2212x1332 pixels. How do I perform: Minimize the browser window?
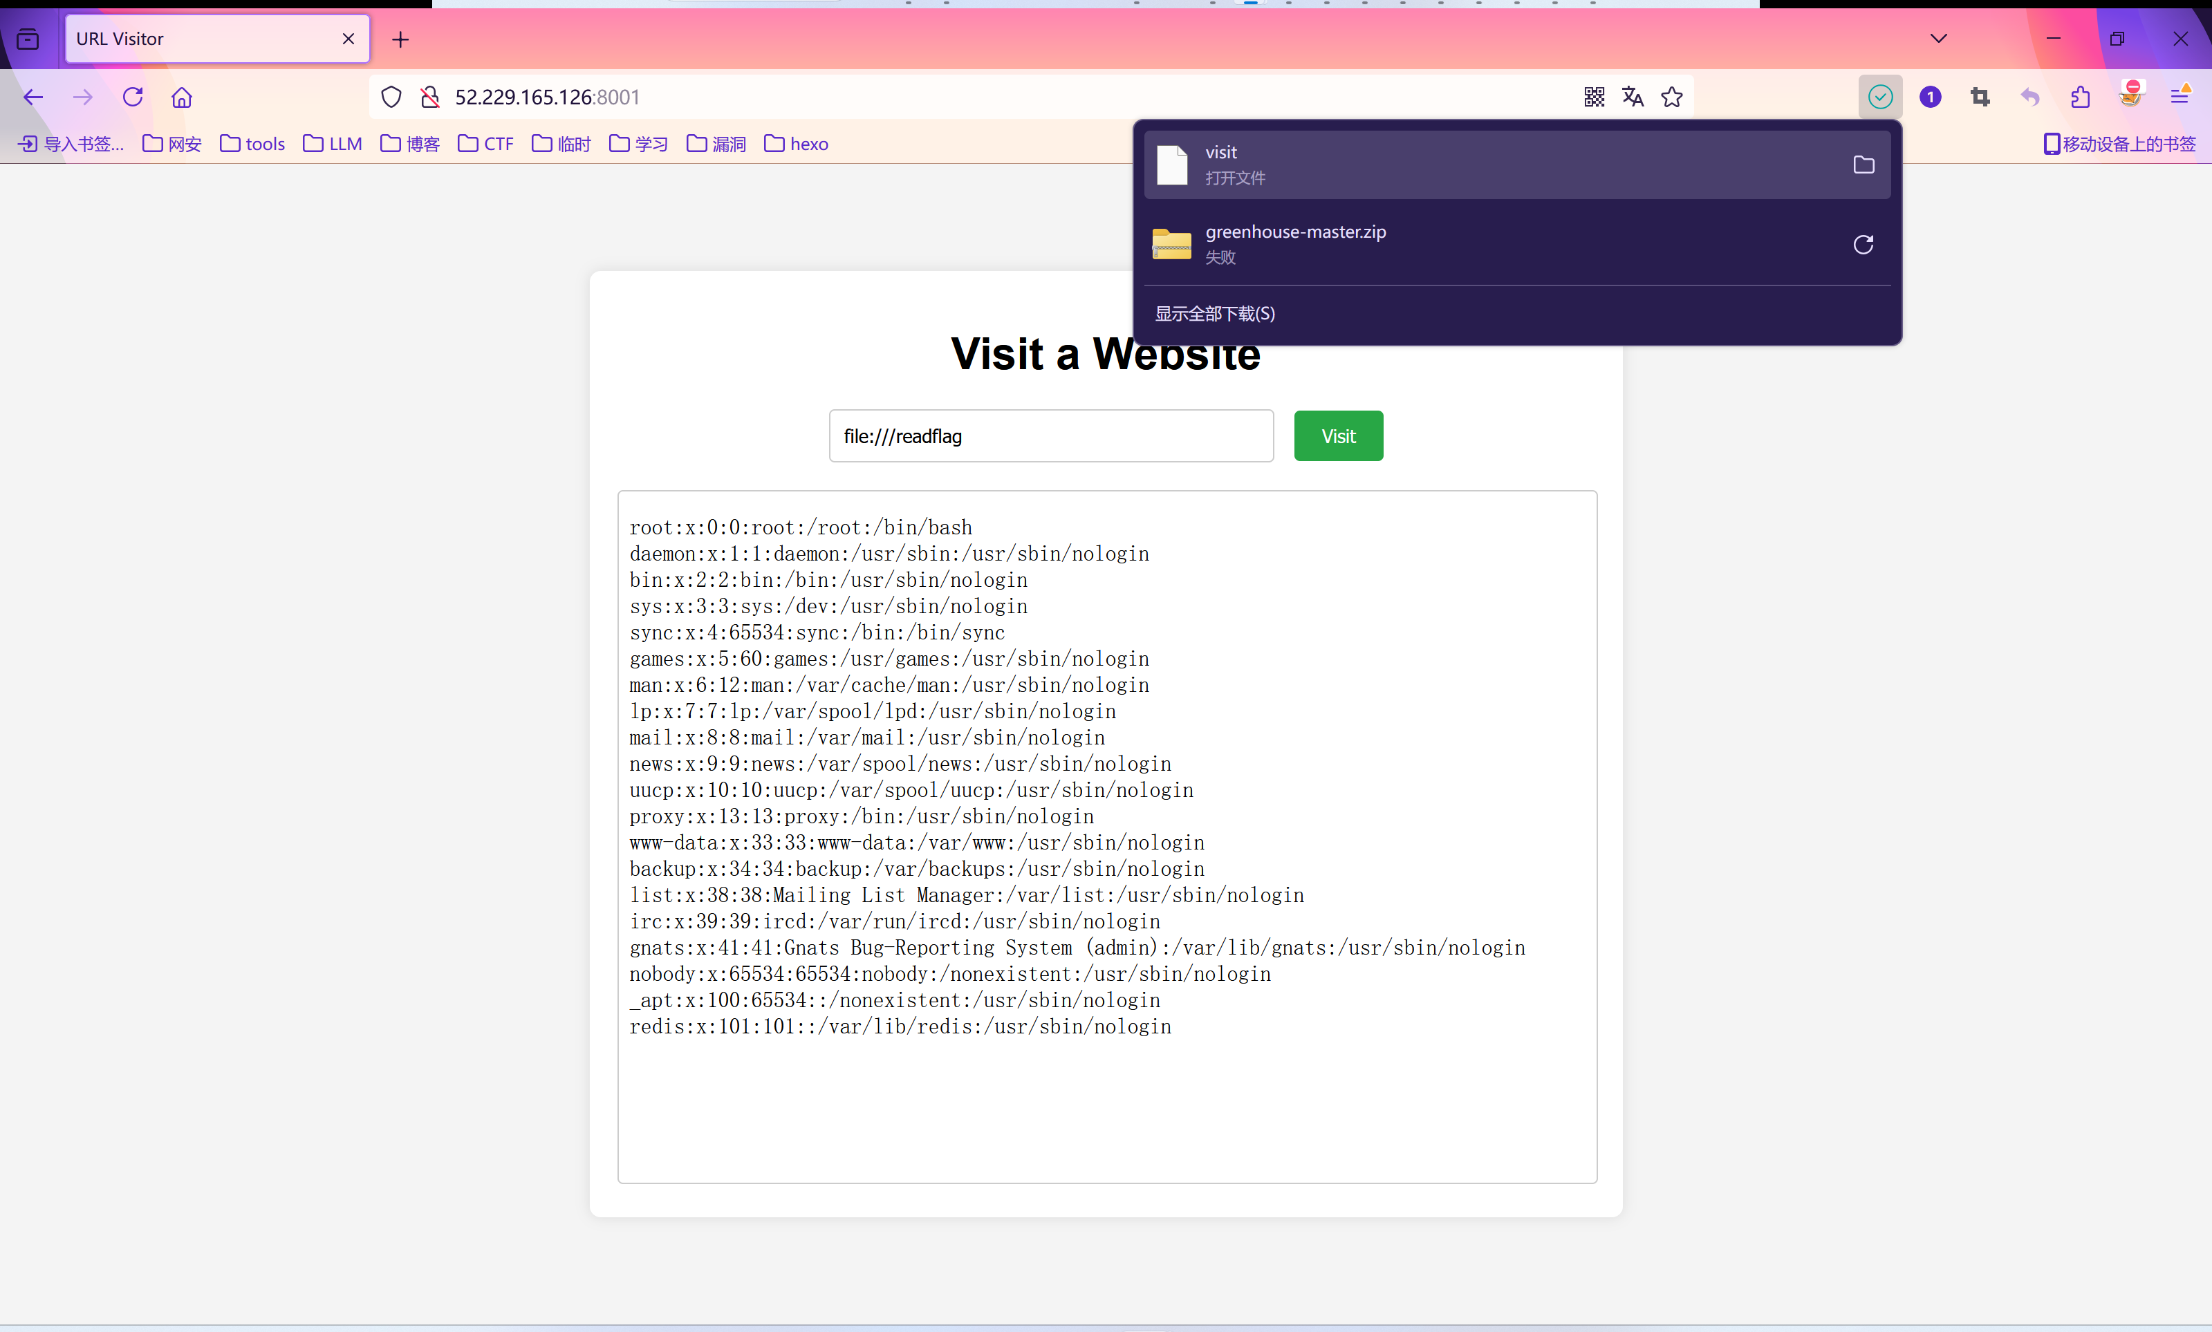click(2053, 39)
